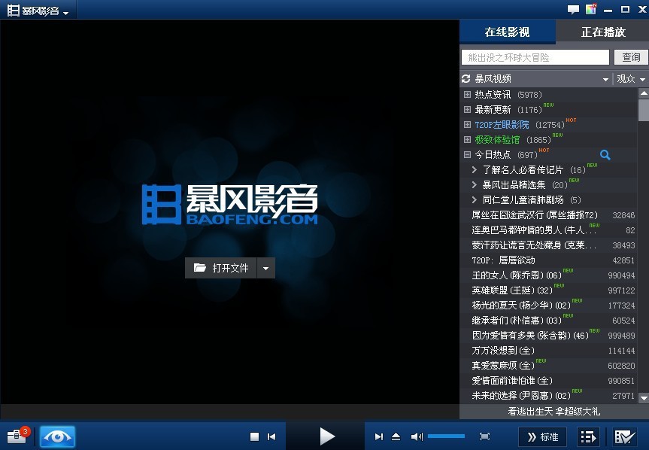Click the eject/open file icon

click(396, 436)
